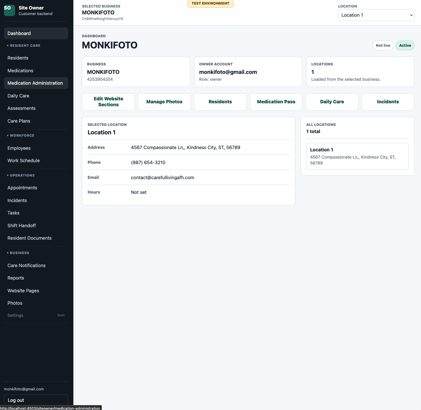The height and width of the screenshot is (410, 421).
Task: Navigate to Shift Handoff
Action: click(36, 226)
